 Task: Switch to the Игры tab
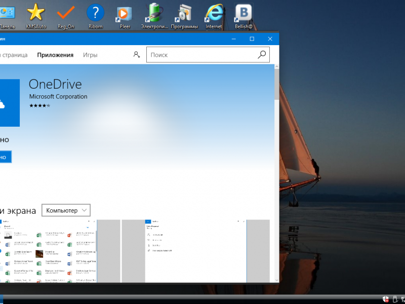point(90,55)
